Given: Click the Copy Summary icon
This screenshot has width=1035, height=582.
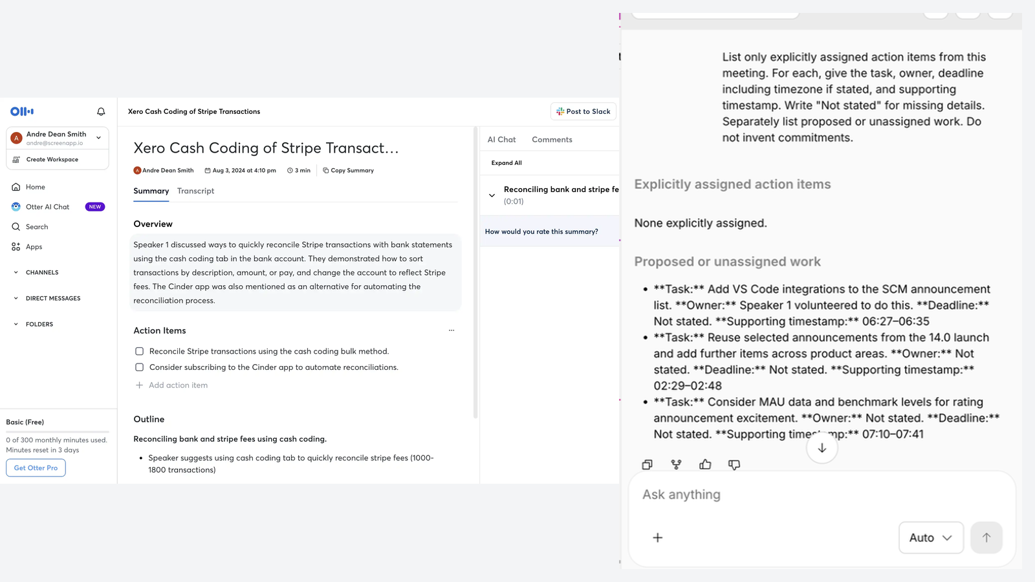Looking at the screenshot, I should (326, 171).
